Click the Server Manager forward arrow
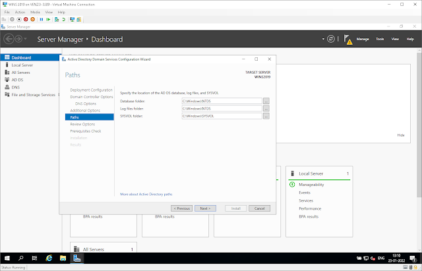 (18, 39)
